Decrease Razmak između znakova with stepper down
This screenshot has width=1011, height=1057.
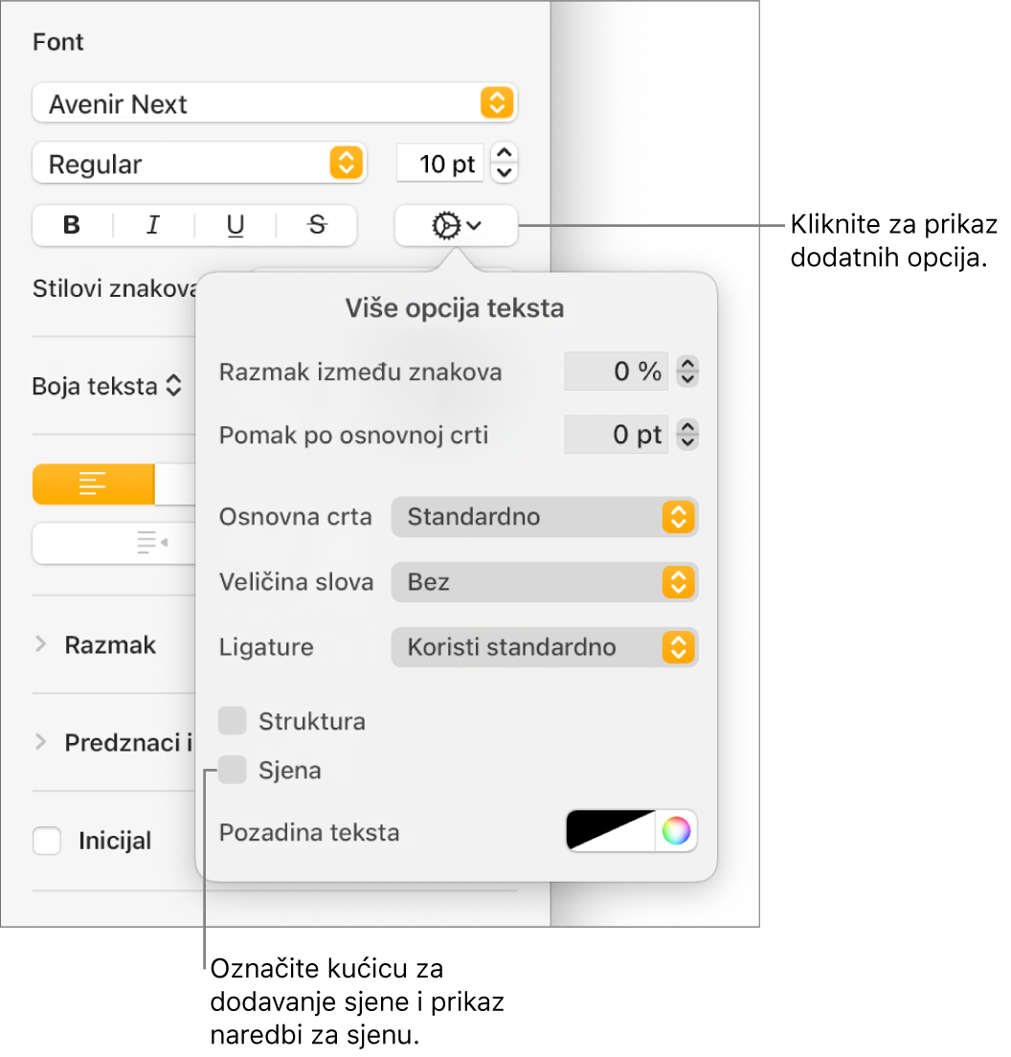tap(687, 379)
